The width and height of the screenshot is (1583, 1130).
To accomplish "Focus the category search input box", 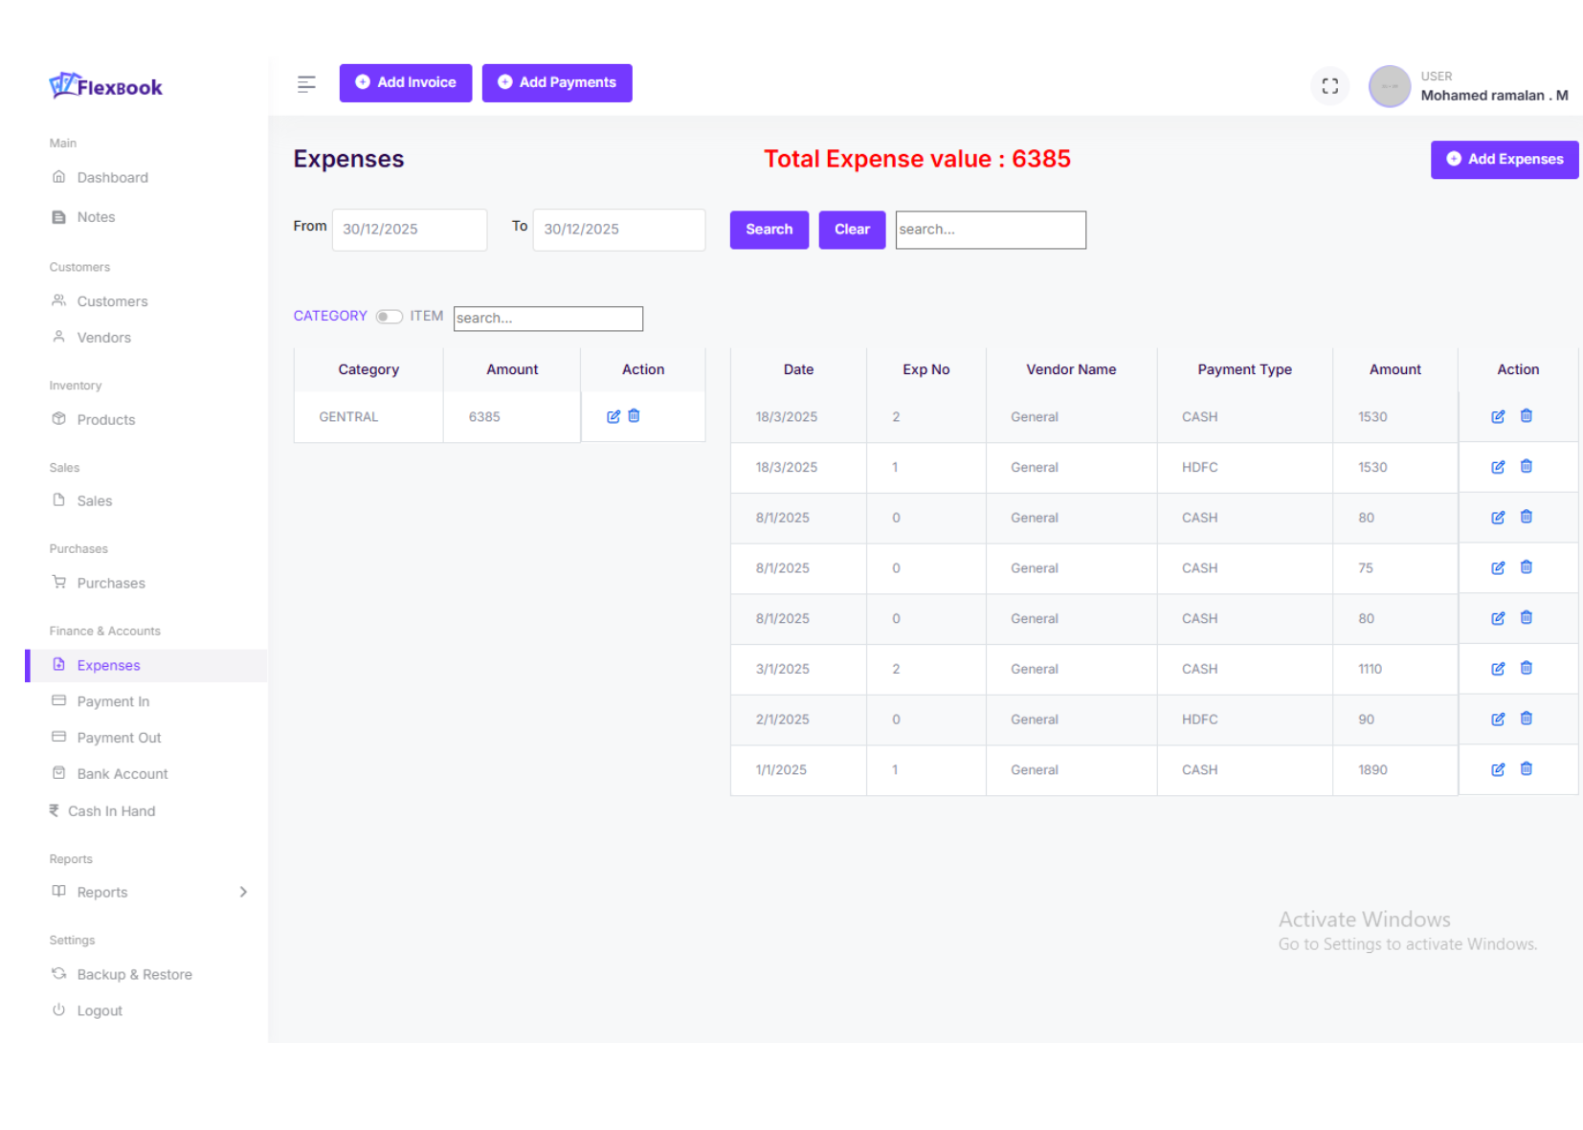I will (547, 319).
